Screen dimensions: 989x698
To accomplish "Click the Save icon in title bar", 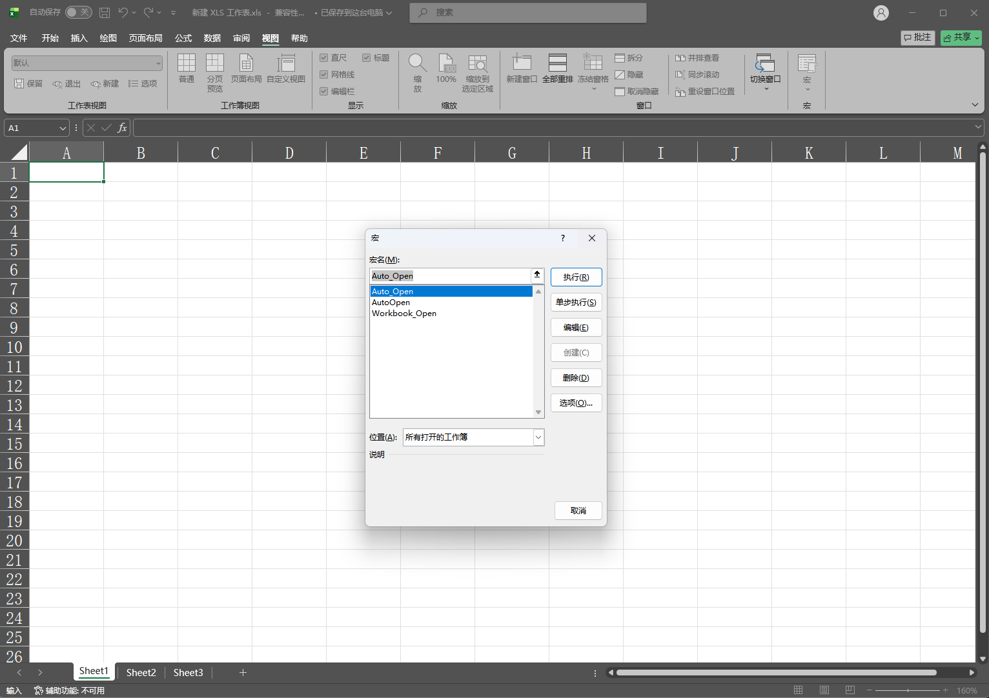I will pyautogui.click(x=105, y=12).
